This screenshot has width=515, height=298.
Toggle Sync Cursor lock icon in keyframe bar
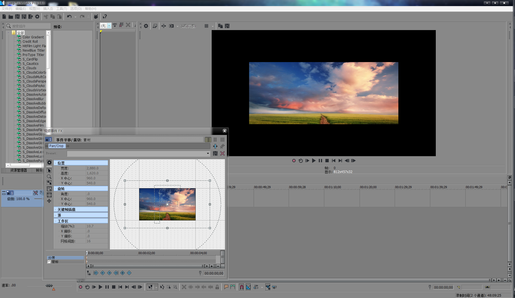89,273
